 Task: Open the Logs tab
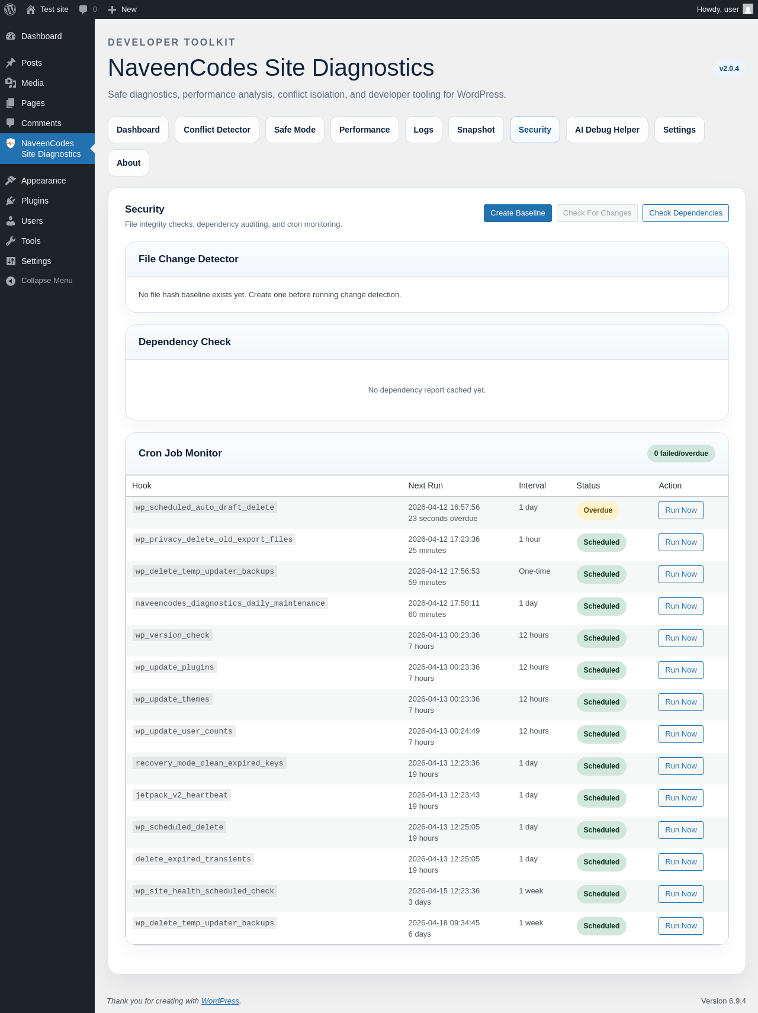point(423,130)
